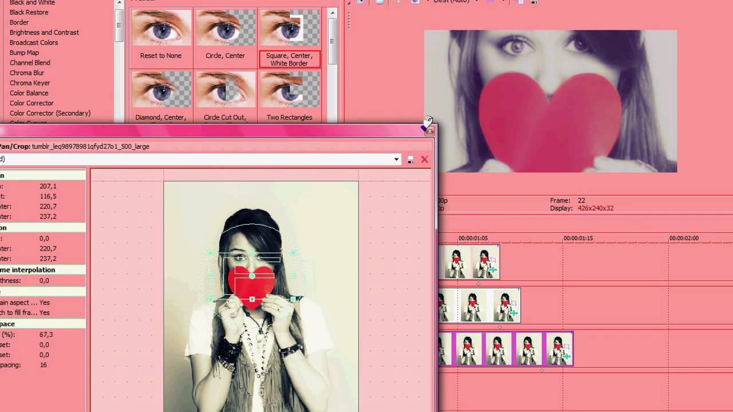This screenshot has width=733, height=412.
Task: Select Bump Map effect
Action: click(24, 53)
